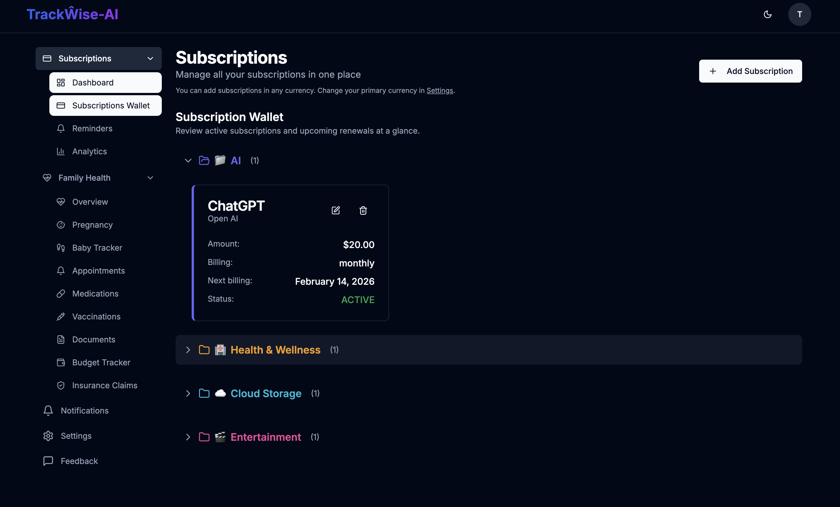
Task: Select the Analytics chart icon
Action: point(61,151)
